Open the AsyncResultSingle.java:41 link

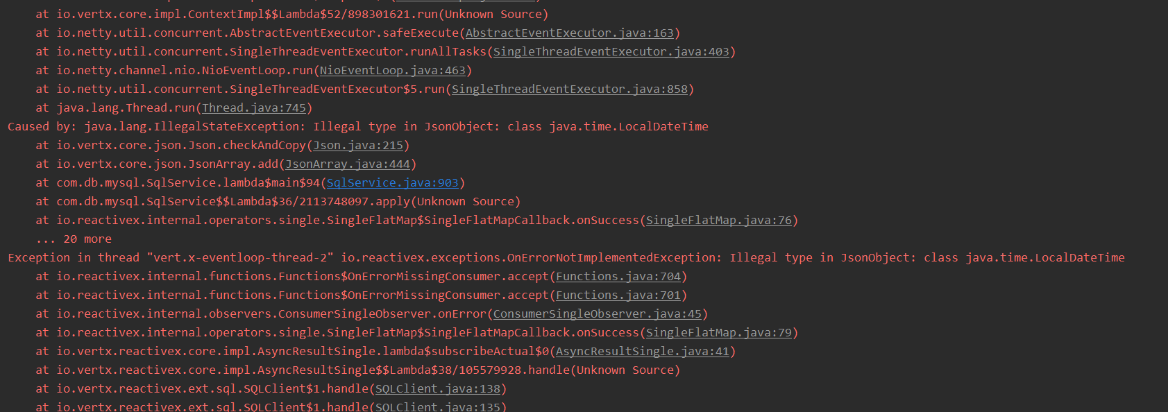643,351
